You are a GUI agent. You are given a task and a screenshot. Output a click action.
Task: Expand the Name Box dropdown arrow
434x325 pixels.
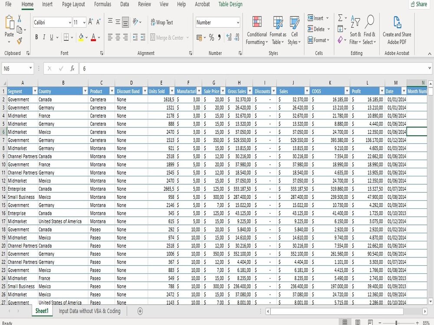30,68
